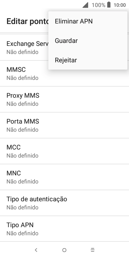This screenshot has height=259, width=129.
Task: Tap the Editar ponto title
Action: (x=27, y=22)
